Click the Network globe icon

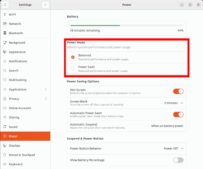(x=5, y=24)
